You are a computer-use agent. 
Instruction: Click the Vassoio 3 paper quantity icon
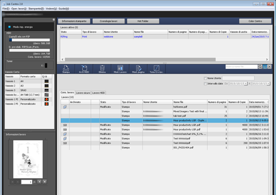pyautogui.click(x=46, y=91)
